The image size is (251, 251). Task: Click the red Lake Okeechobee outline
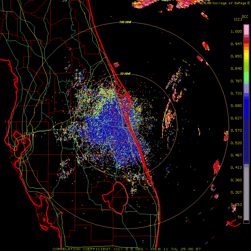(x=115, y=198)
